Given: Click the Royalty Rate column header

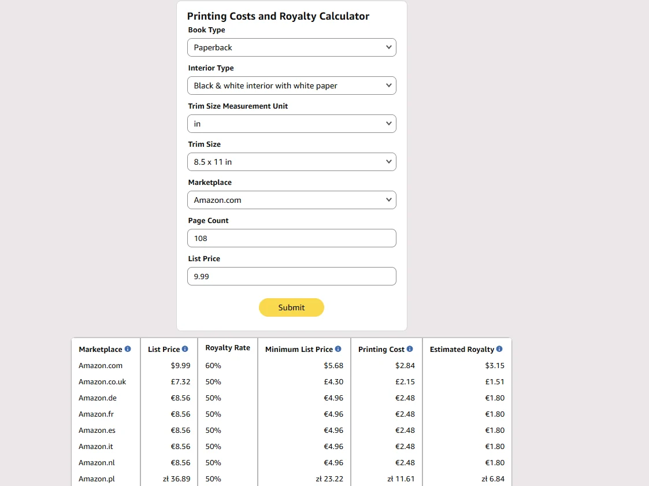Looking at the screenshot, I should 228,348.
